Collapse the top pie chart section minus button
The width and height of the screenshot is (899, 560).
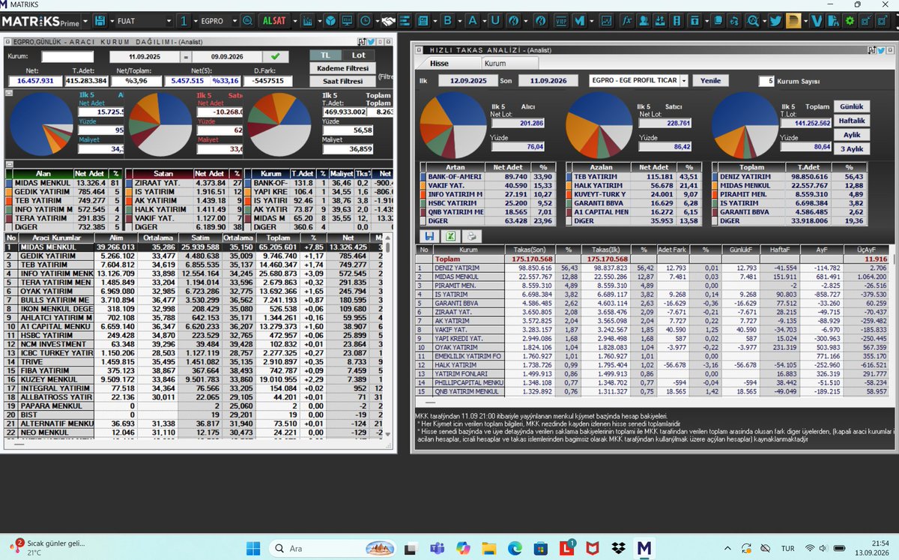(x=8, y=94)
